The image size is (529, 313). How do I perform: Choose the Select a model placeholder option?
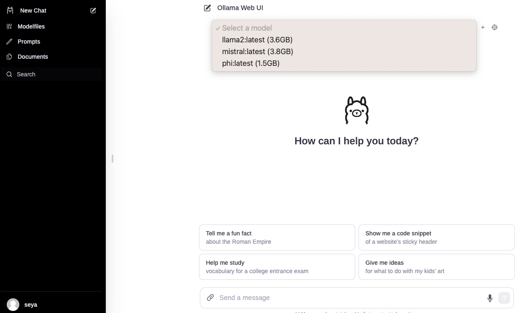tap(344, 28)
